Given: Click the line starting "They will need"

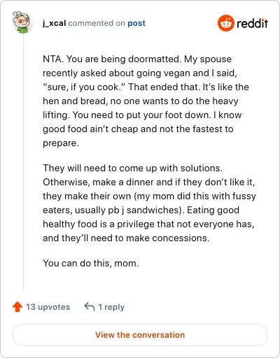Looking at the screenshot, I should click(x=132, y=168).
